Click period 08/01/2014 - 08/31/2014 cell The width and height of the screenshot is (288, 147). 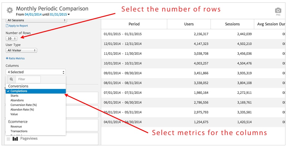[123, 83]
